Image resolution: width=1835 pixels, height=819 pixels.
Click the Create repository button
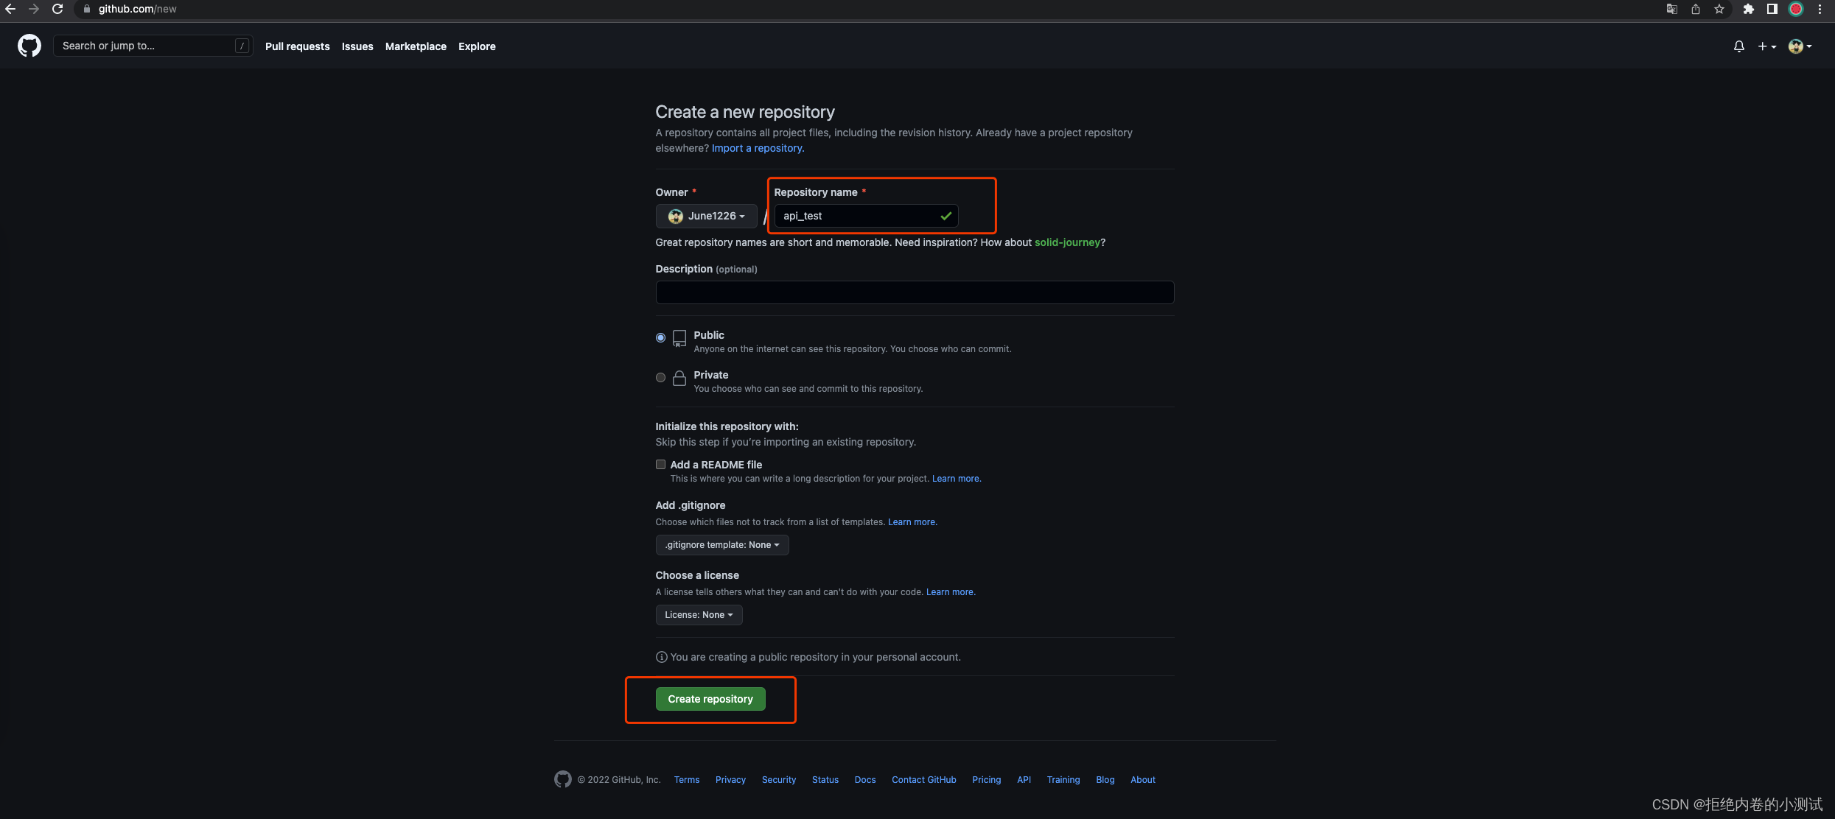click(710, 699)
